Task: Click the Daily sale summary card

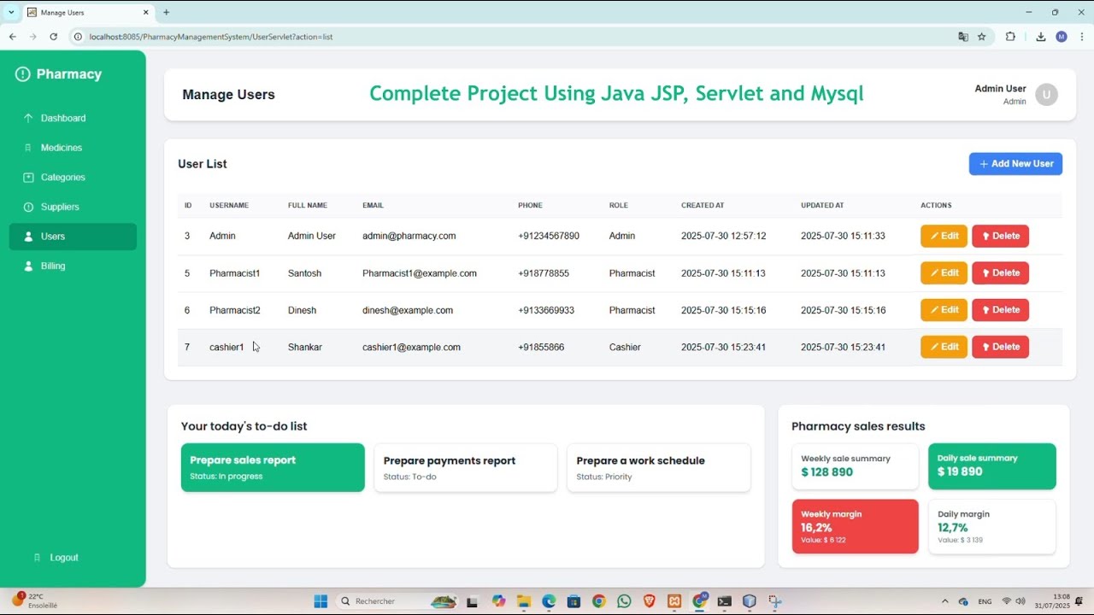Action: click(992, 466)
